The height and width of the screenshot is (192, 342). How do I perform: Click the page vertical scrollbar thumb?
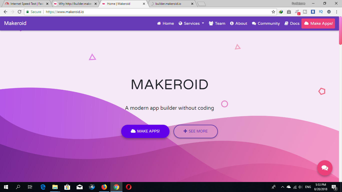tap(340, 30)
